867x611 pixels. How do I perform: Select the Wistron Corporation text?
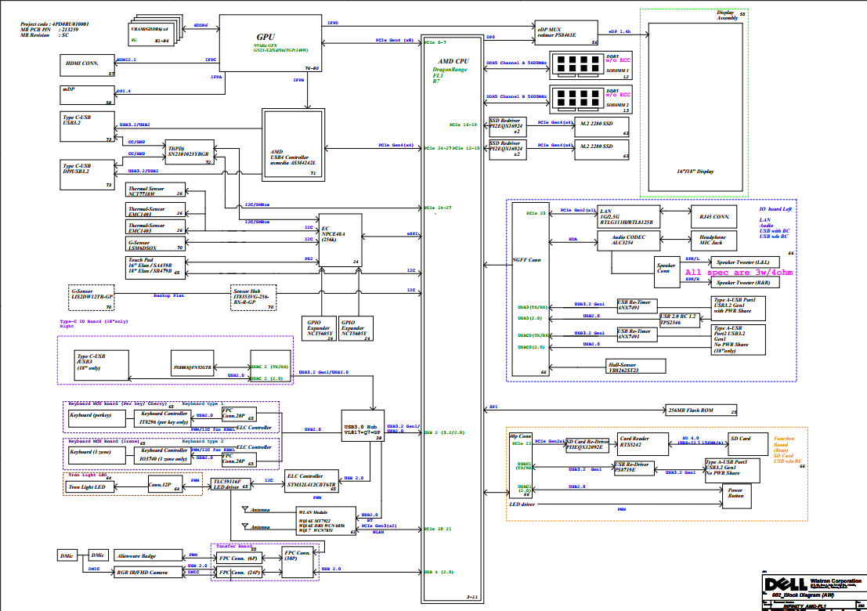coord(836,580)
